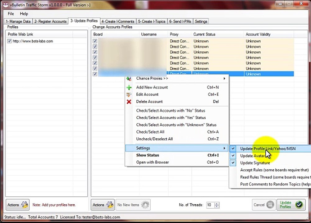Sort by the Username column header
The height and width of the screenshot is (223, 311).
coord(153,34)
